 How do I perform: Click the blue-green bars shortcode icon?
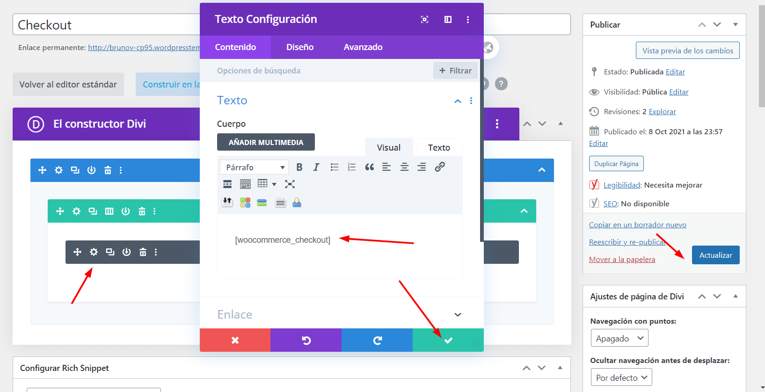[x=262, y=203]
